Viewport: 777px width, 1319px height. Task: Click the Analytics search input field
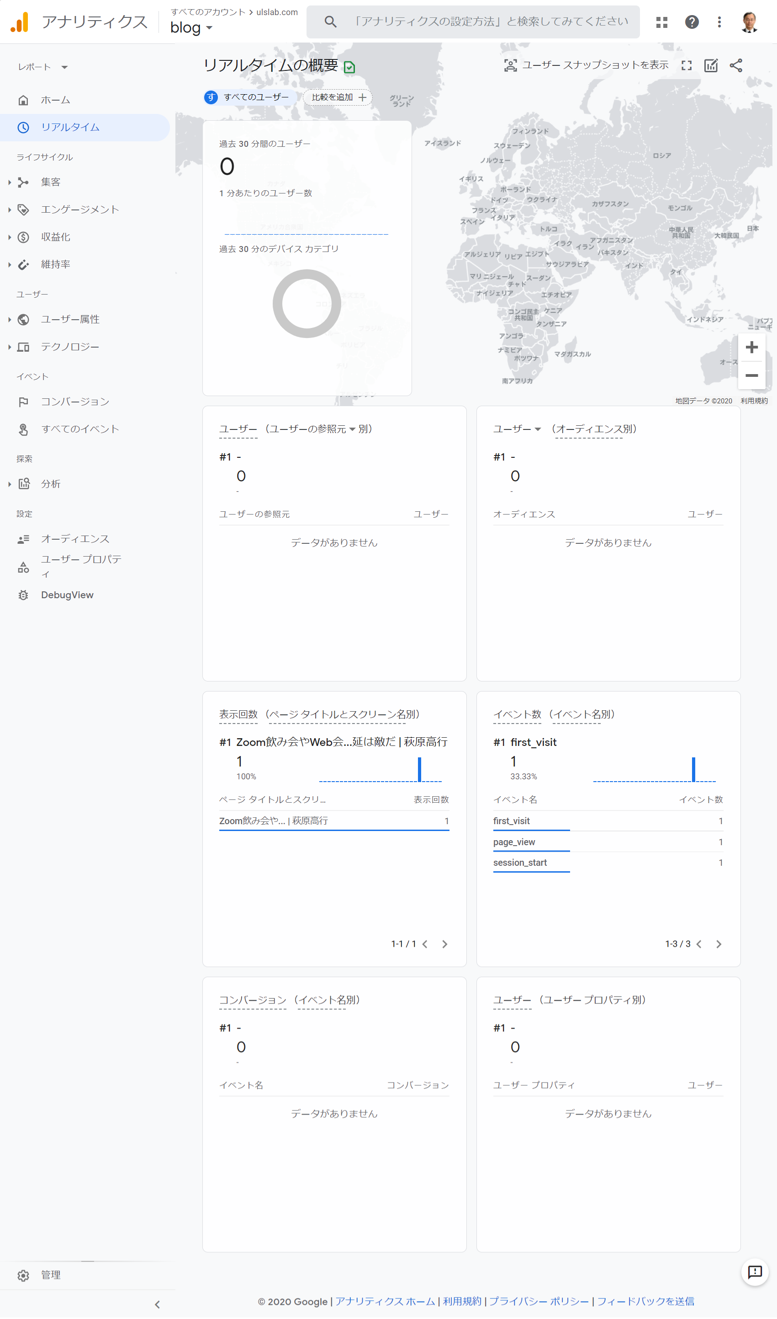point(490,22)
